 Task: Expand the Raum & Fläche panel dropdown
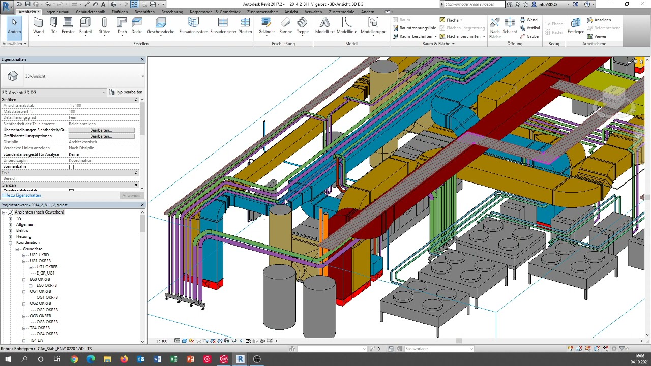(438, 44)
